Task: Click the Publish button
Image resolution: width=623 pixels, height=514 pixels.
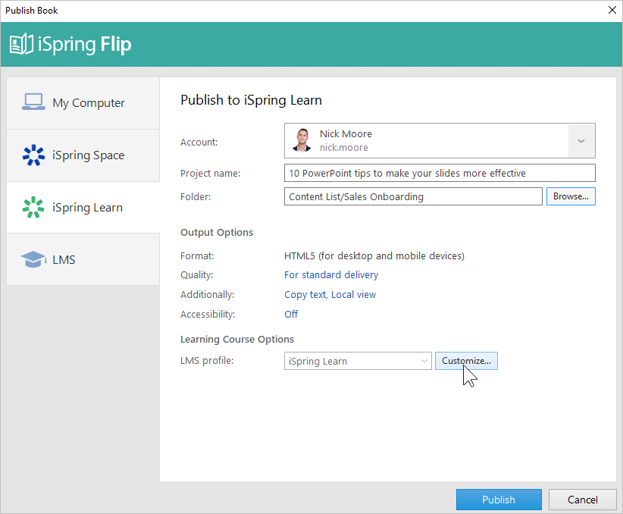Action: point(499,500)
